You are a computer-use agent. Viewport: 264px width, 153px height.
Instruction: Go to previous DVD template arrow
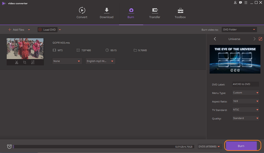tap(215, 39)
